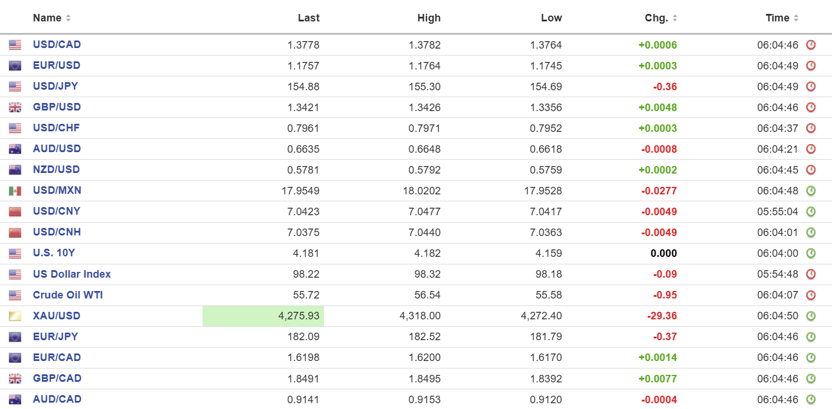This screenshot has height=409, width=832.
Task: Click the red clock icon in USD/CAD row
Action: click(811, 45)
